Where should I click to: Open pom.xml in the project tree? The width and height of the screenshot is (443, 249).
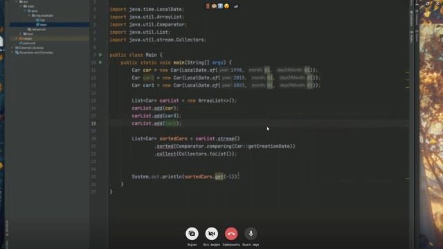pos(29,43)
